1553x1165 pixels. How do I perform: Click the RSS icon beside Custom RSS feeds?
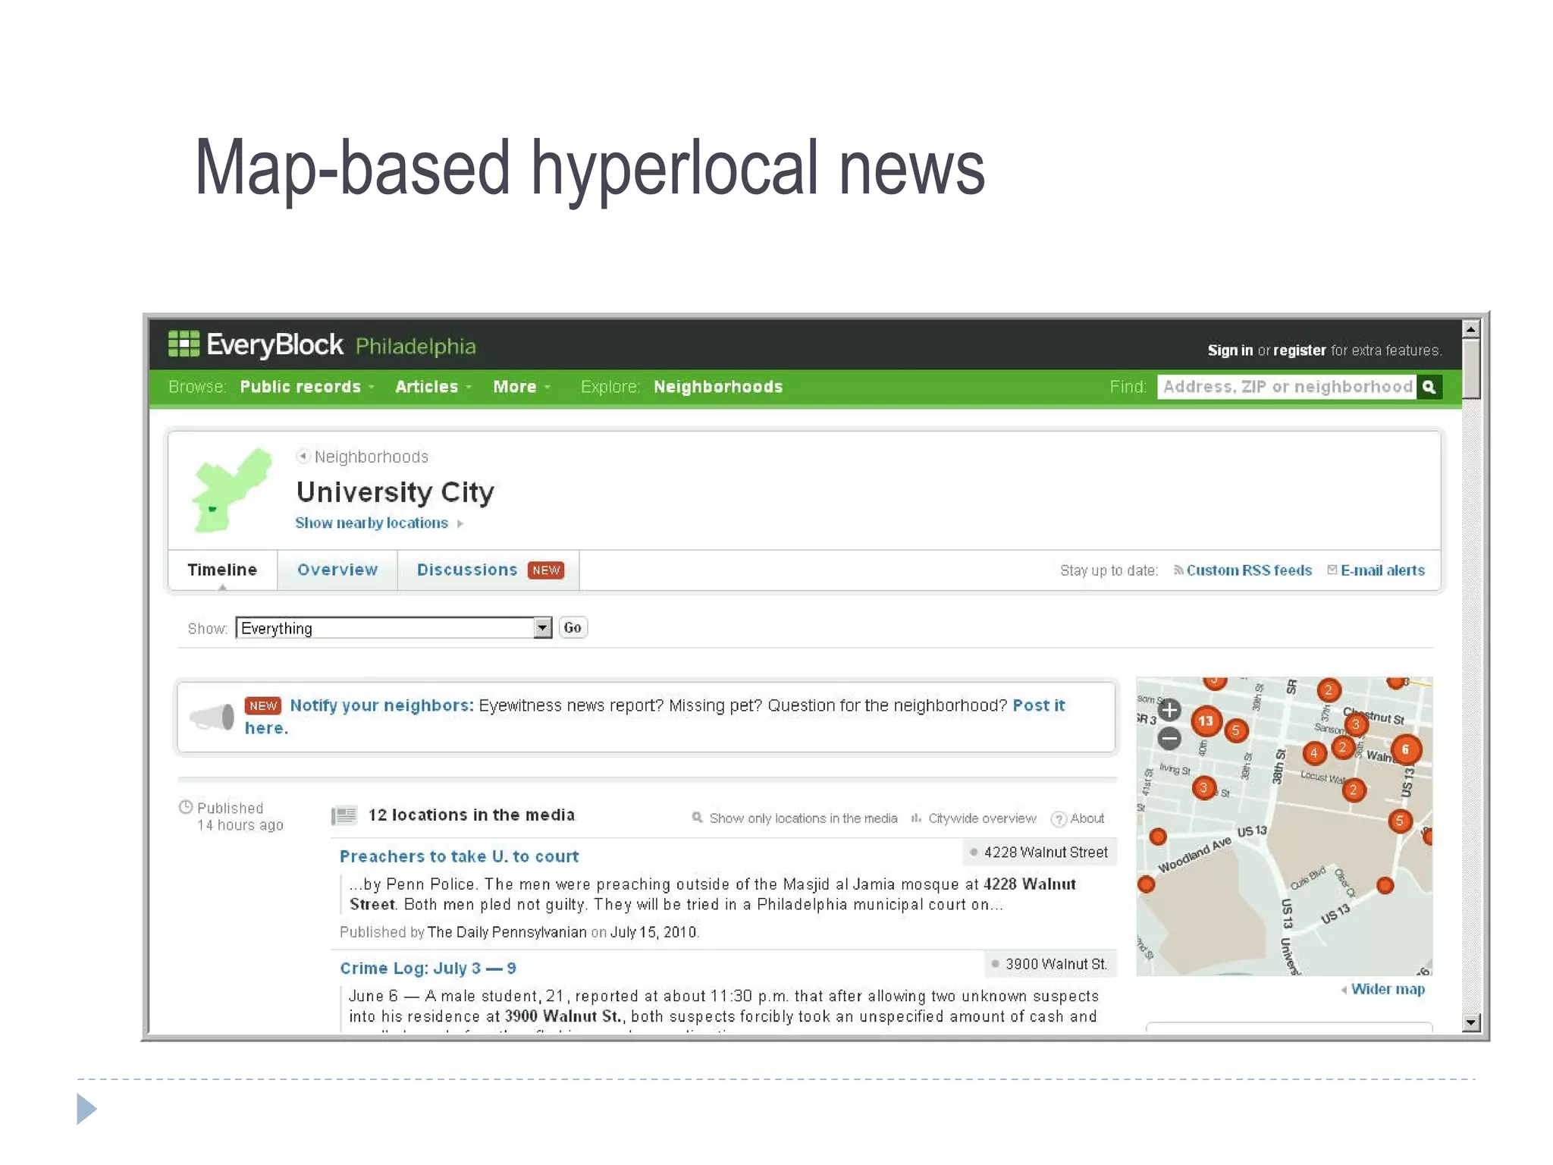1178,570
